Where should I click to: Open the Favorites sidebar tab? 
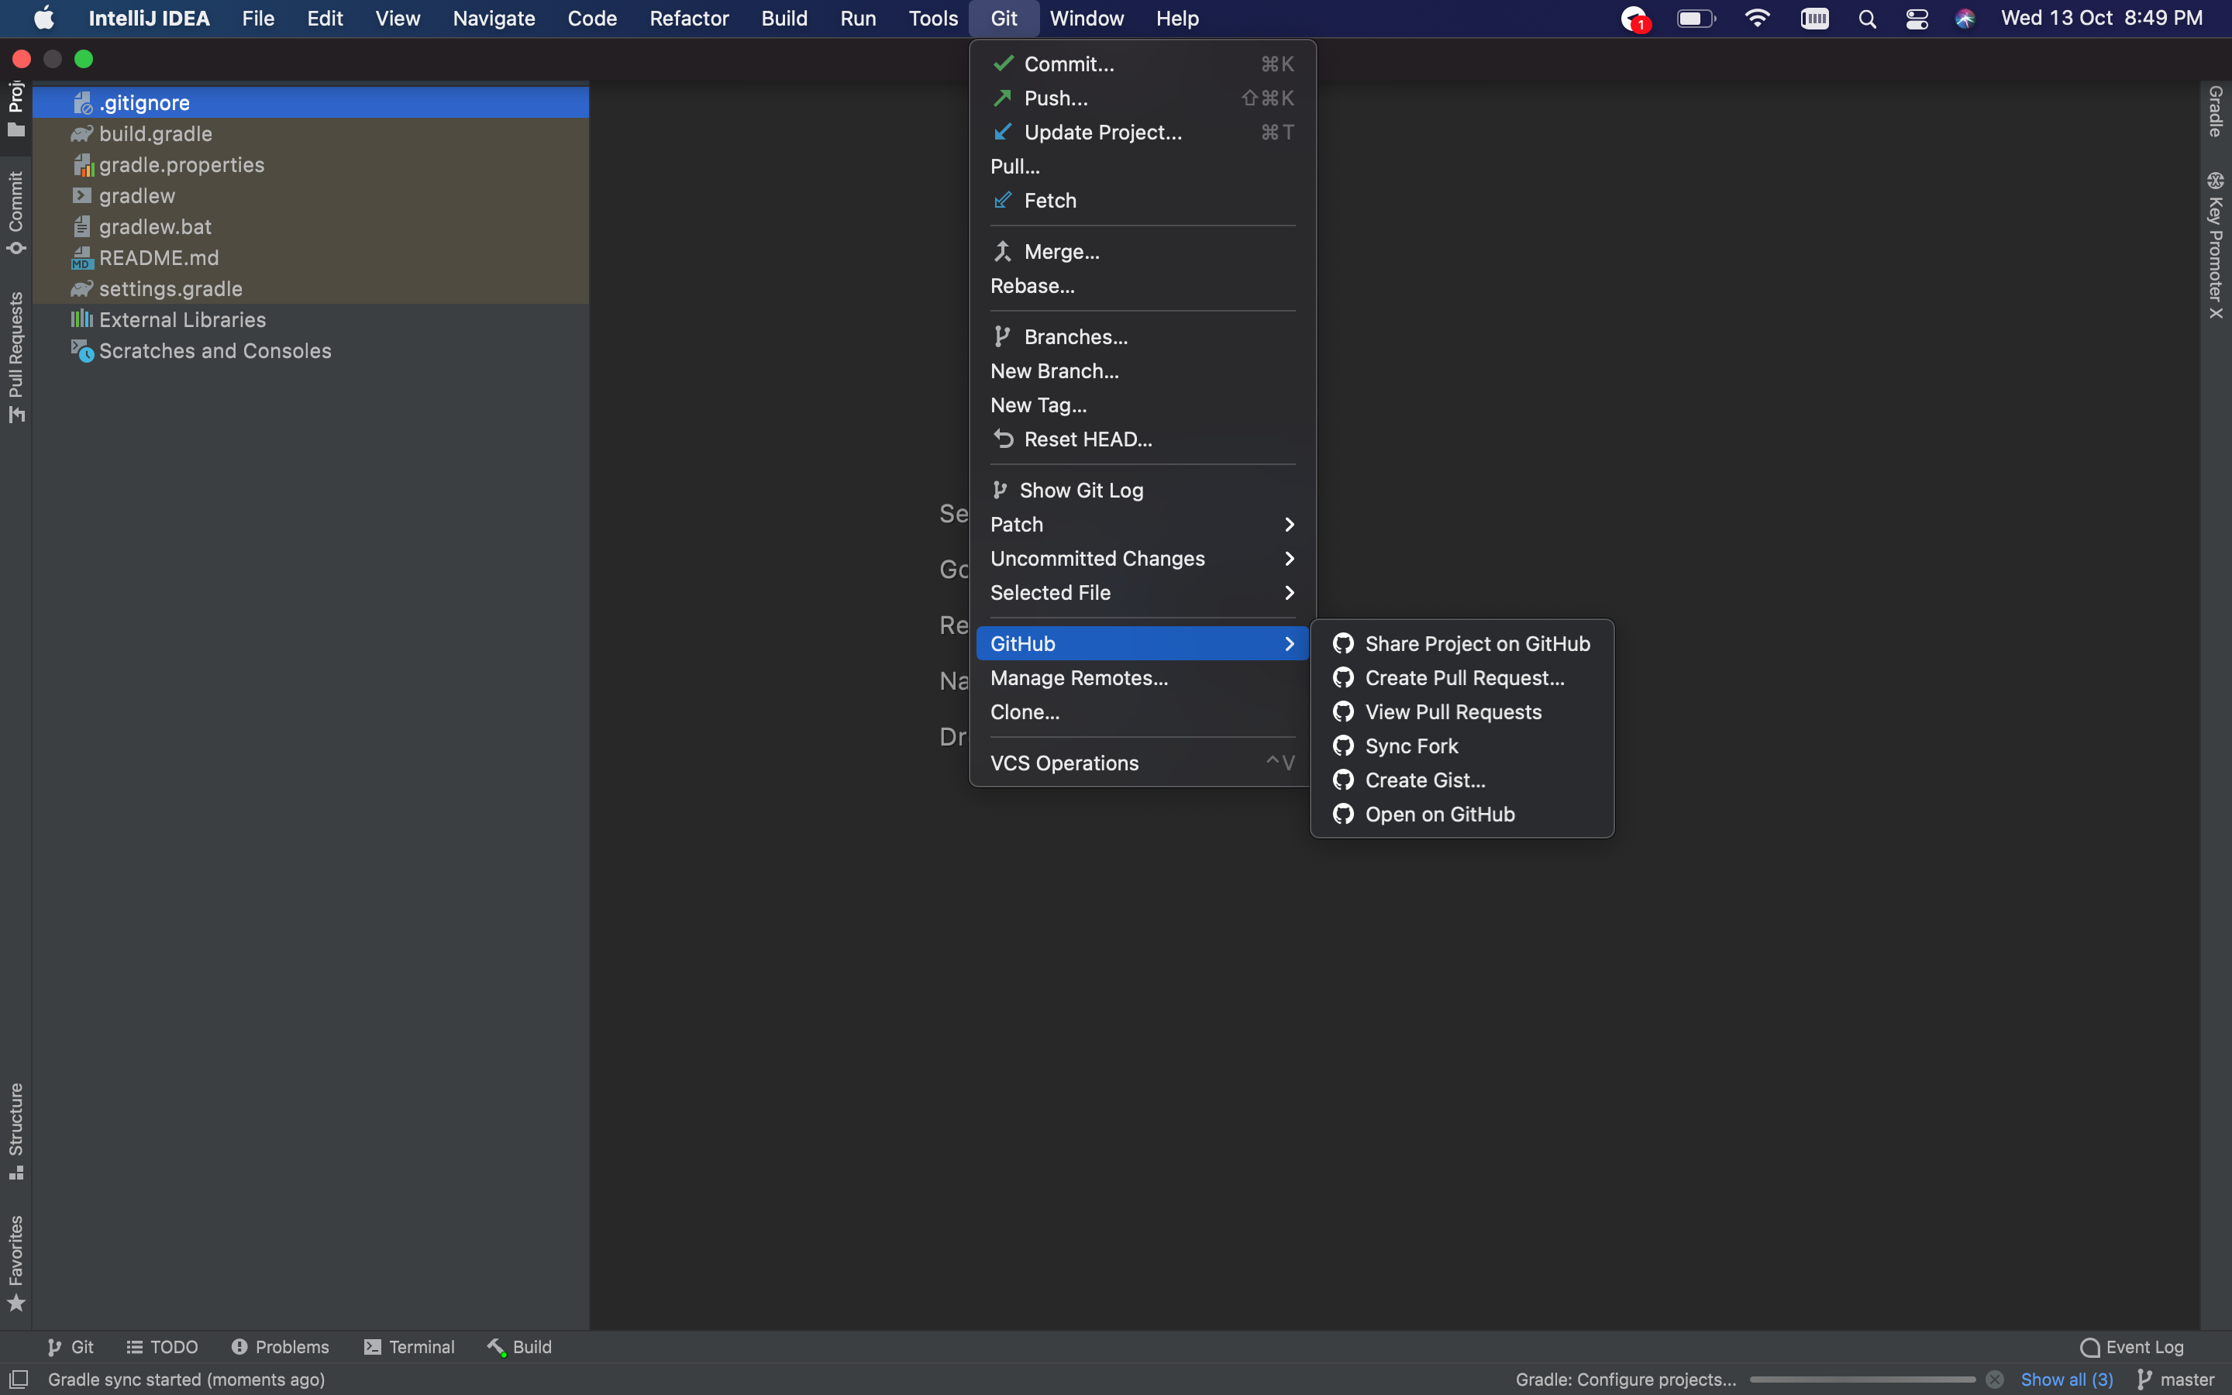pyautogui.click(x=15, y=1263)
